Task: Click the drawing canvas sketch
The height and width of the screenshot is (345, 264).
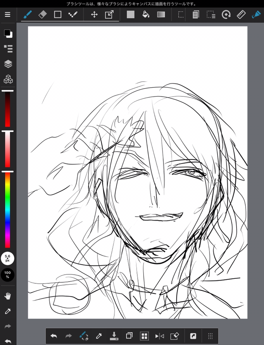Action: tap(138, 172)
